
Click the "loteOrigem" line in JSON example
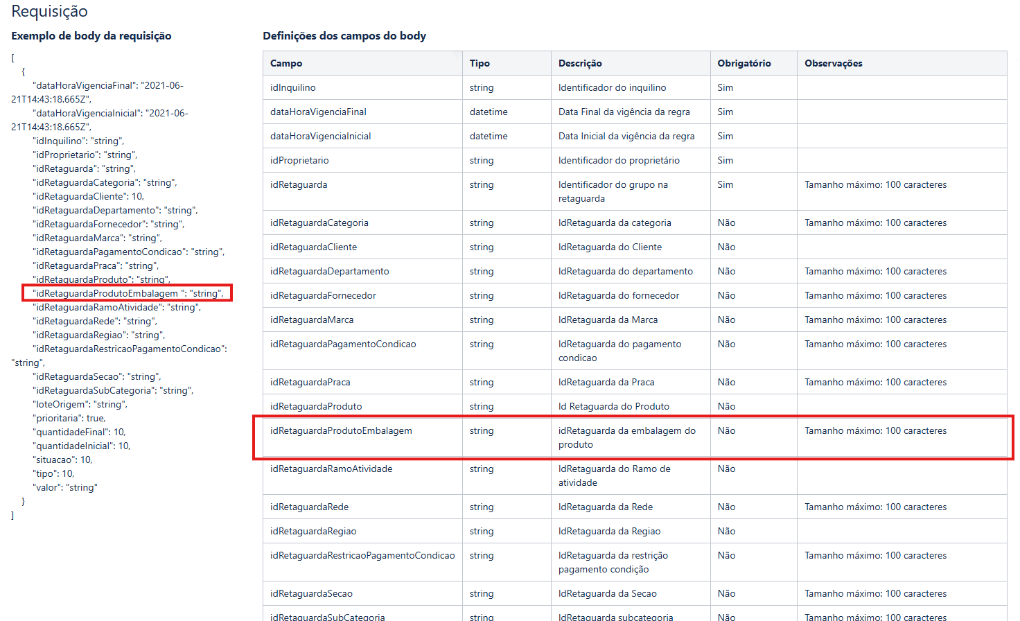80,404
